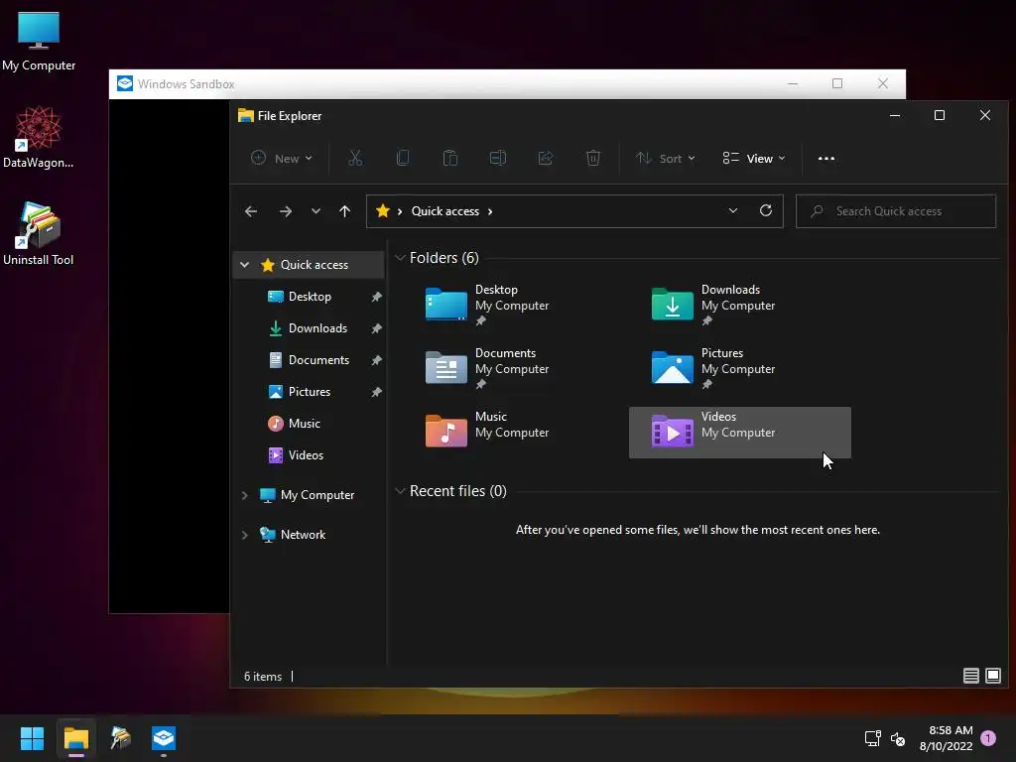Click the muted volume tray icon
This screenshot has height=762, width=1016.
(897, 738)
